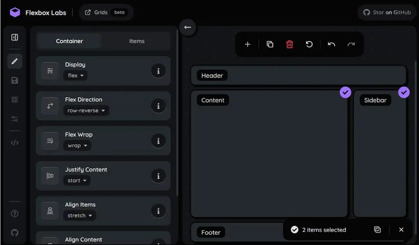The width and height of the screenshot is (419, 245).
Task: Open the Flex Wrap dropdown
Action: click(x=77, y=145)
